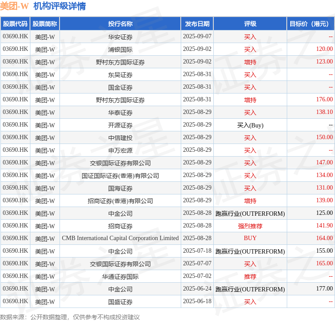The height and width of the screenshot is (321, 335).
Task: Select the 投行名称 column header
Action: (x=120, y=24)
